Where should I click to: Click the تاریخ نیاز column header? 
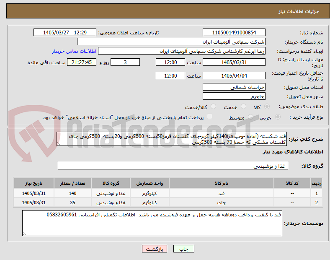coord(34,183)
